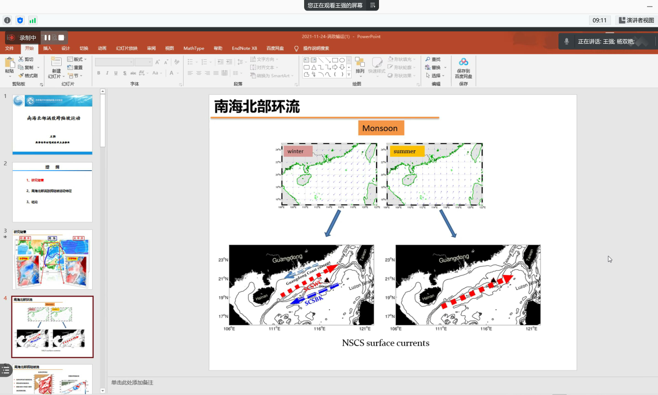
Task: Click Save to Baidu Netdisk icon
Action: (x=463, y=62)
